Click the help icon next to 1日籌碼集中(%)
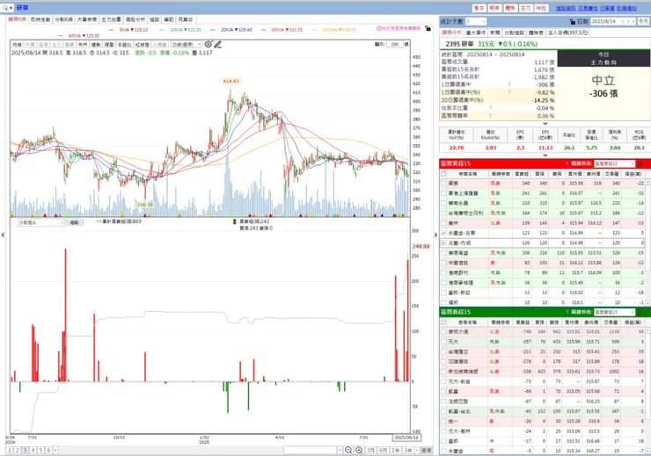 pyautogui.click(x=509, y=92)
